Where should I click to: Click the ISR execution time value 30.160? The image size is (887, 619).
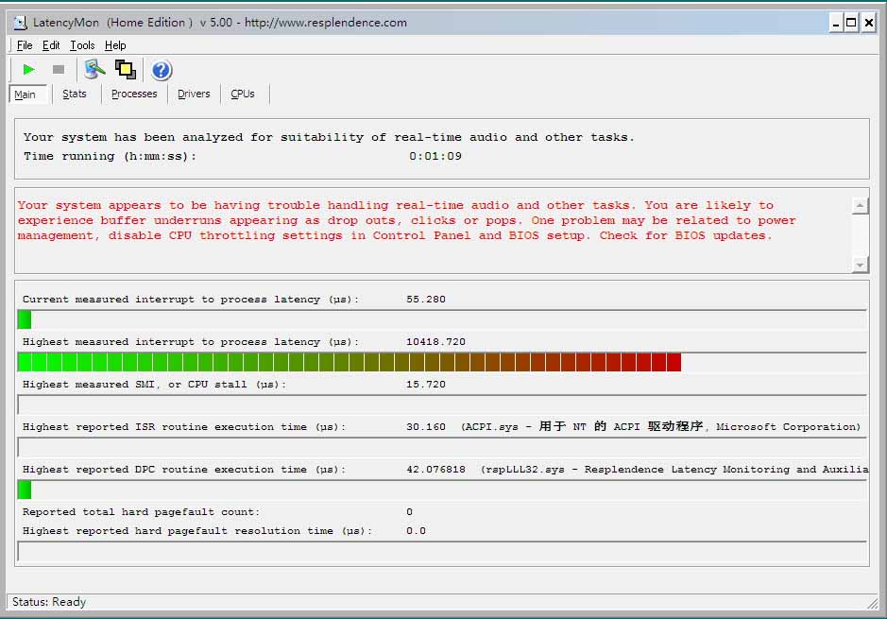pos(425,427)
